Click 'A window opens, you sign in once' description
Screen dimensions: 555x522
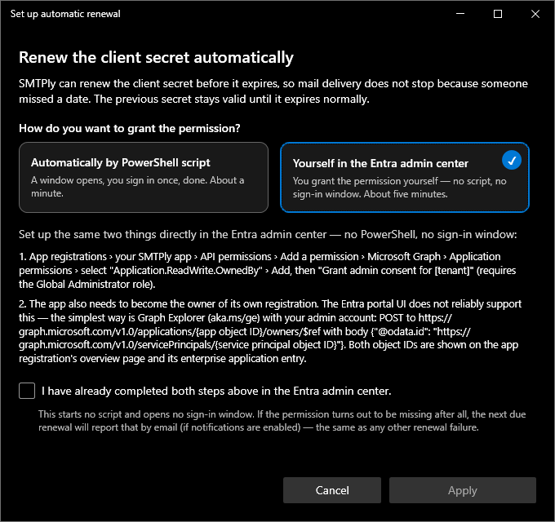click(x=138, y=187)
